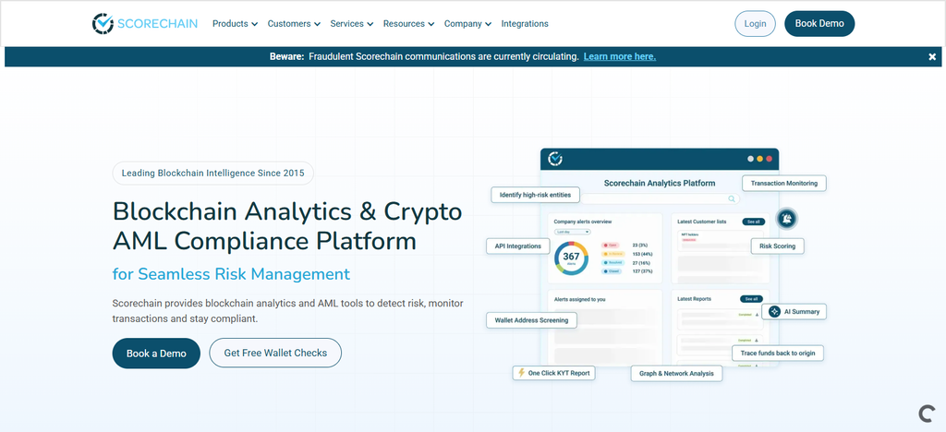Click the One Click KYT Report tag text
The image size is (946, 432).
[x=559, y=373]
